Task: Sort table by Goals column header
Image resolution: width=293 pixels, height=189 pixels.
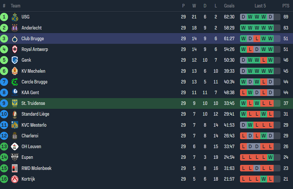Action: click(229, 6)
